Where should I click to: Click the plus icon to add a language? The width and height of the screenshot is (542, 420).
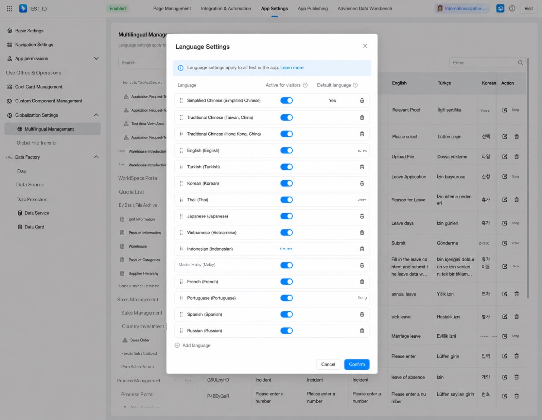[177, 345]
